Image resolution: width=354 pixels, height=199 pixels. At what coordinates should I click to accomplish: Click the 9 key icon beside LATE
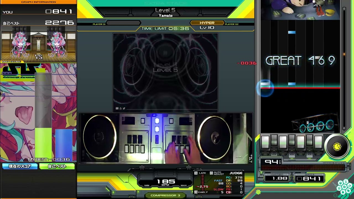[x=196, y=173]
